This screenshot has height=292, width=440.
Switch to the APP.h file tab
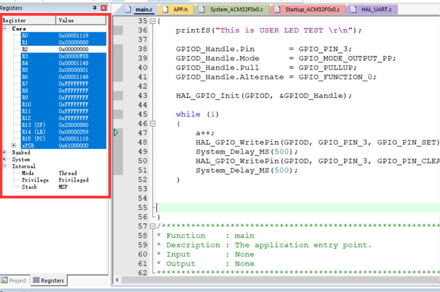coord(177,10)
